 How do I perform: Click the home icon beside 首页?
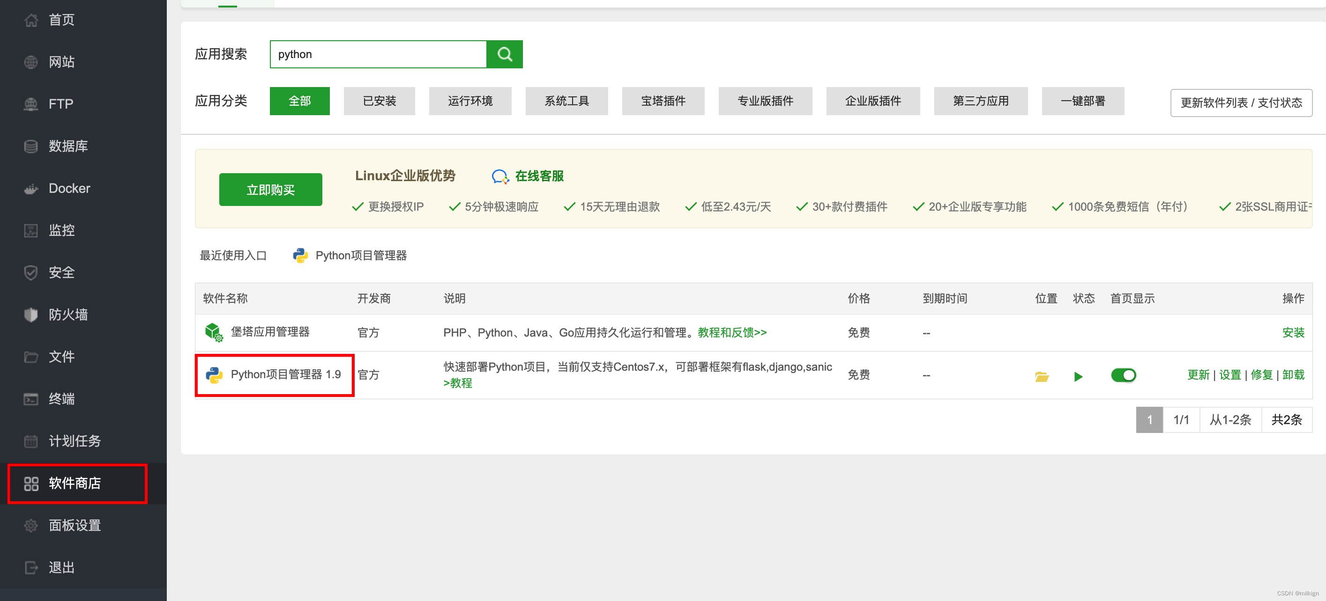[31, 20]
